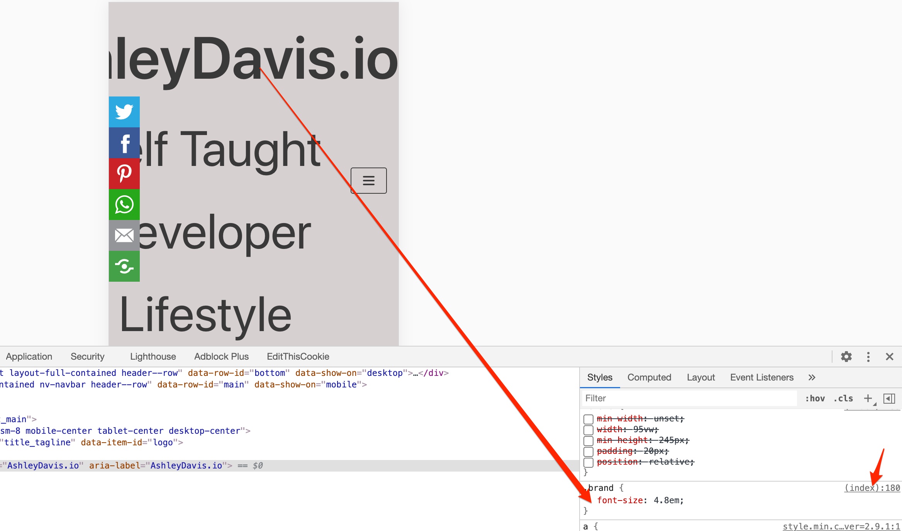Click the green more-sharing options icon

tap(124, 266)
